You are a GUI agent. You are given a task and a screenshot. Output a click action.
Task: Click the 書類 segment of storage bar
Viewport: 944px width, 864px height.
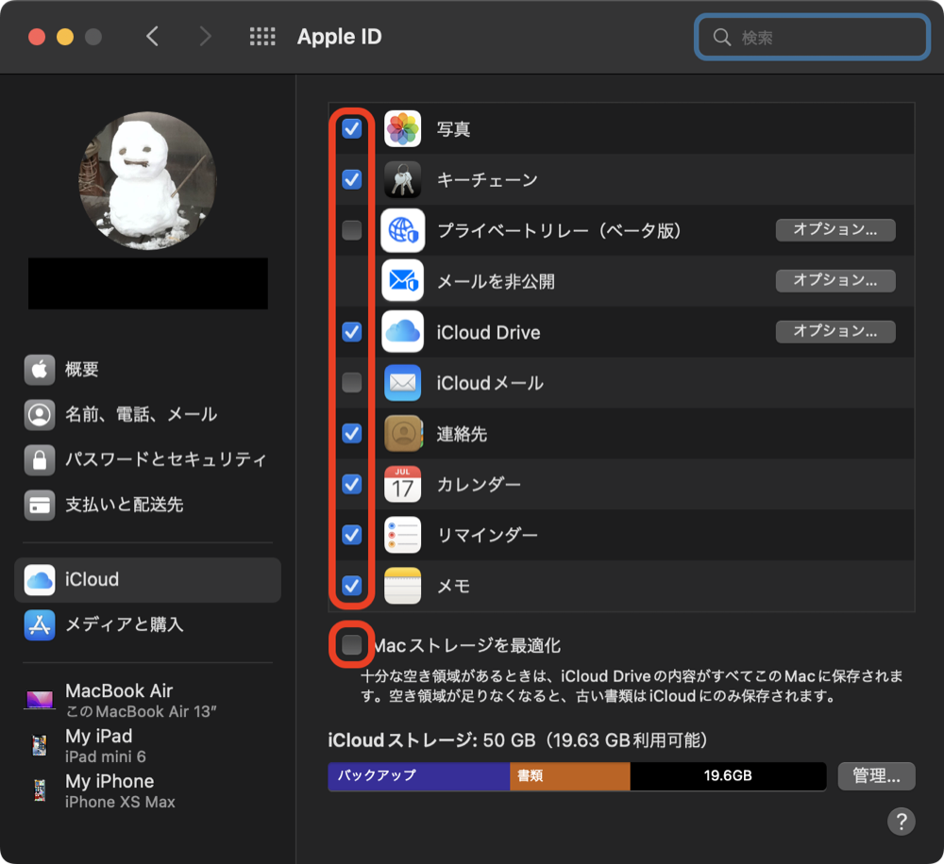coord(570,776)
